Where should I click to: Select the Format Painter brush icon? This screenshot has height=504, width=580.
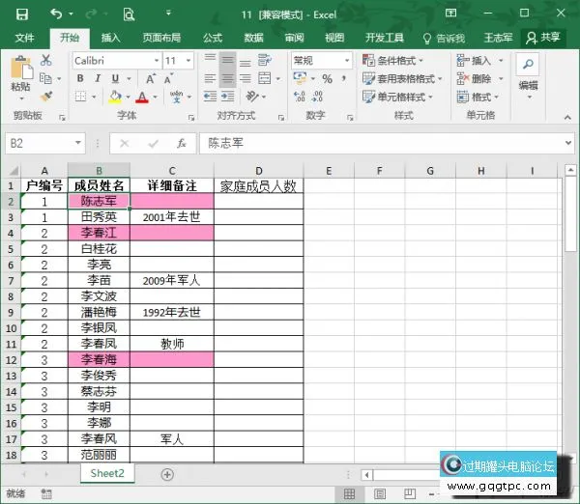pyautogui.click(x=46, y=97)
